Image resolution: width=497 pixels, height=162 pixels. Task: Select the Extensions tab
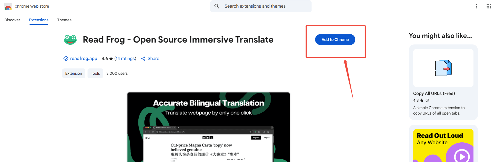(x=39, y=20)
